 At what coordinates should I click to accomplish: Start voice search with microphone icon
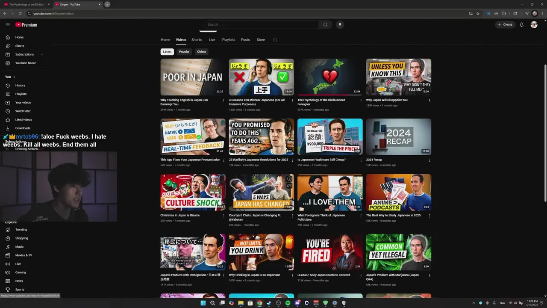click(340, 24)
